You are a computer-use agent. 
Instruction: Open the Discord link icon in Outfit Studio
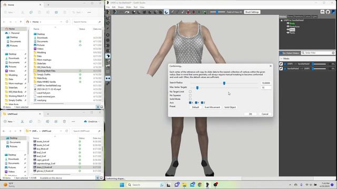[322, 12]
